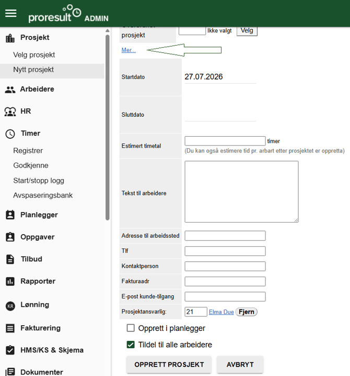Image resolution: width=350 pixels, height=376 pixels.
Task: Click the Adresse til arbeidssted field
Action: 225,236
